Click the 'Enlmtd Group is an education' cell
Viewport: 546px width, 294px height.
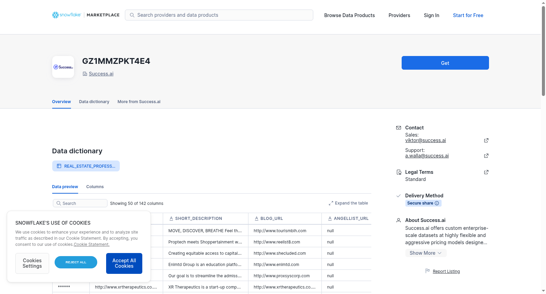[x=205, y=264]
